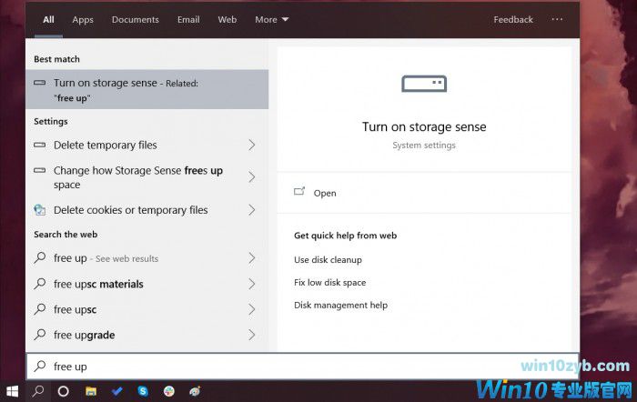
Task: Click the magnifier icon beside free upsc materials
Action: click(x=40, y=284)
